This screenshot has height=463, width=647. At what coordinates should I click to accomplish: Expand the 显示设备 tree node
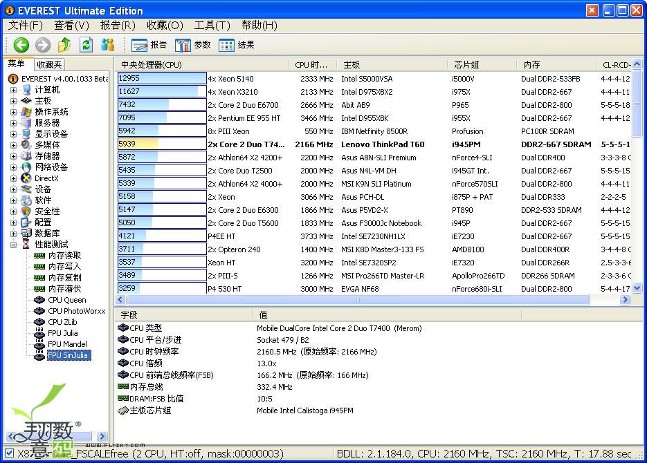click(x=13, y=134)
